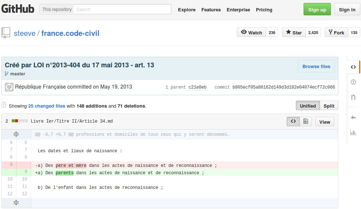Focus the repository search field
The image size is (361, 209).
click(122, 9)
